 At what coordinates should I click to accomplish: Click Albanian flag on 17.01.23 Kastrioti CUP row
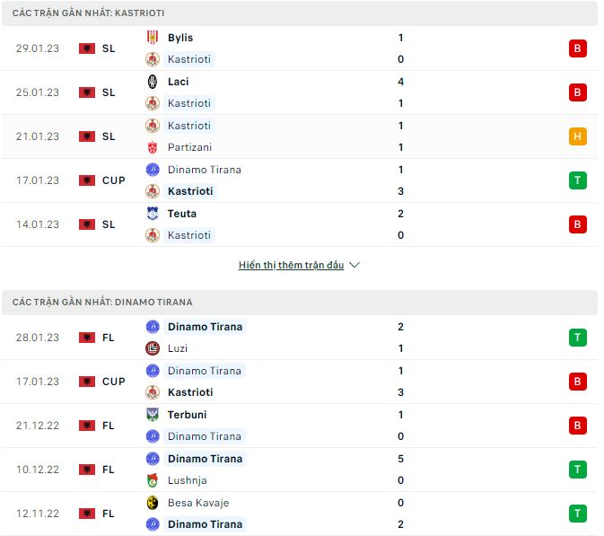(87, 180)
